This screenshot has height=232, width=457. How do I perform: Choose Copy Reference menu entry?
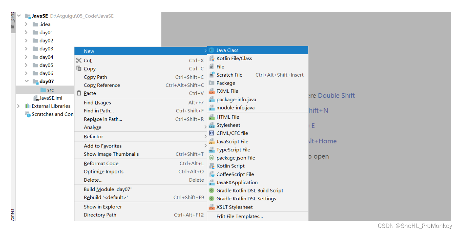[x=141, y=85]
